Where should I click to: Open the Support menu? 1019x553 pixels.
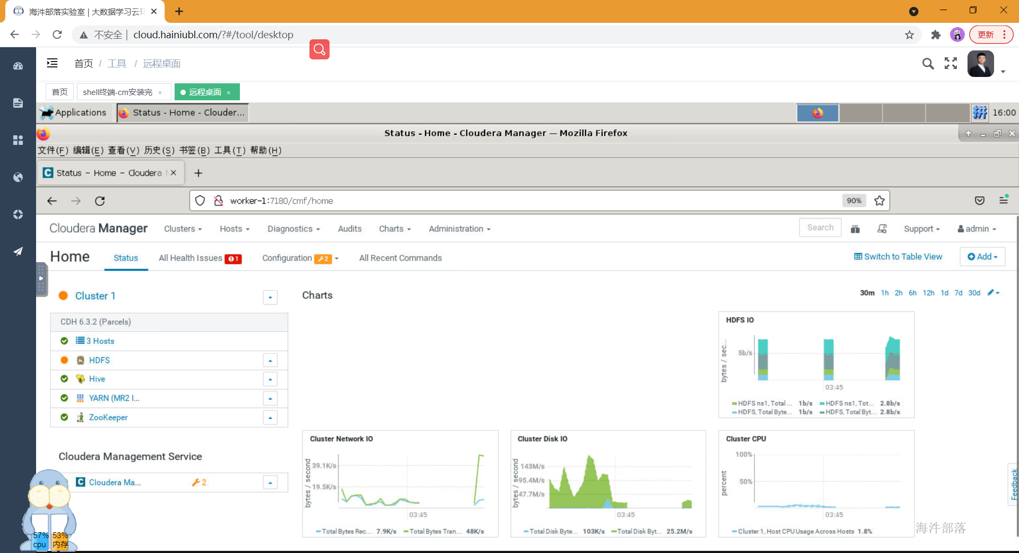(x=922, y=229)
